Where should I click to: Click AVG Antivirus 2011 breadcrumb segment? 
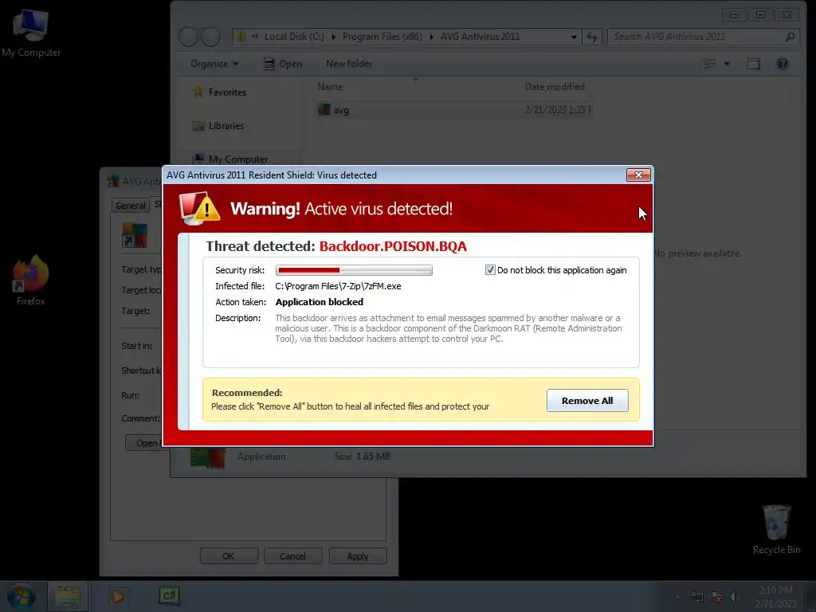[x=480, y=37]
